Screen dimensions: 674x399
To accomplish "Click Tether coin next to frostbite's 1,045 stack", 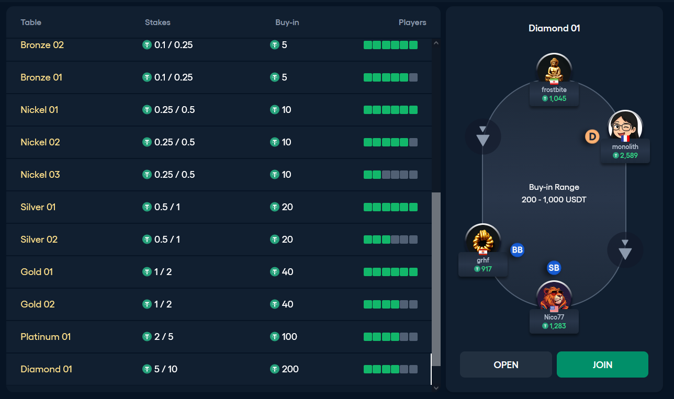I will point(545,98).
